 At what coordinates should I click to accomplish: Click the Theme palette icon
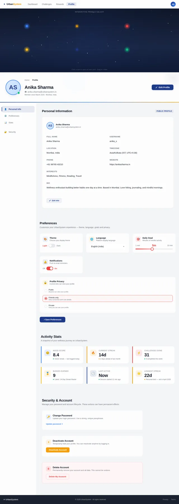point(45,239)
